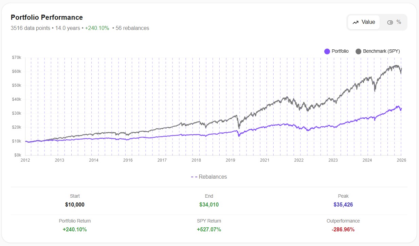Click the Start value of $10,000

(74, 204)
